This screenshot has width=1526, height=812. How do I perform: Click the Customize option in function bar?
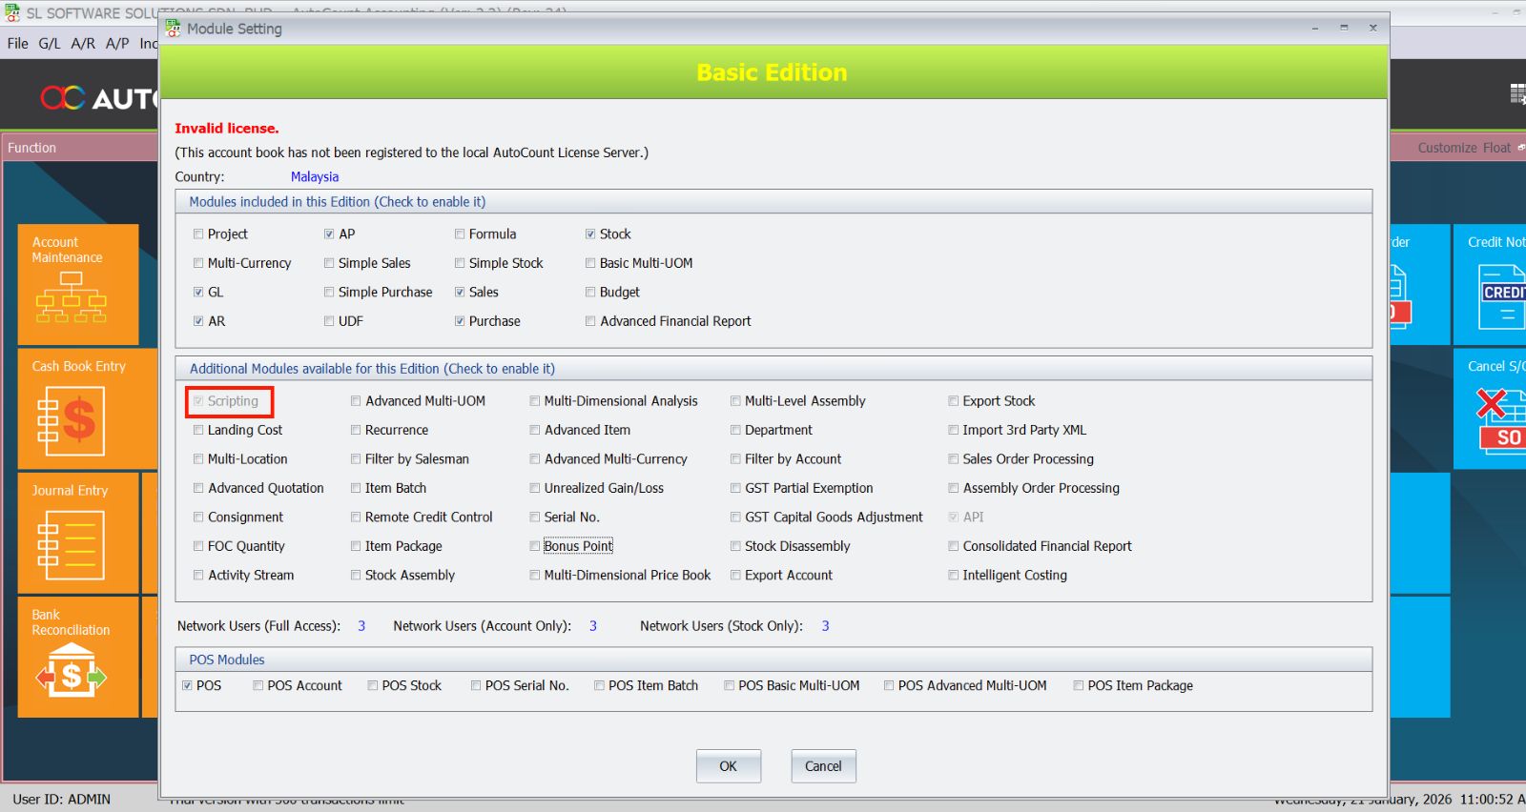[x=1447, y=148]
